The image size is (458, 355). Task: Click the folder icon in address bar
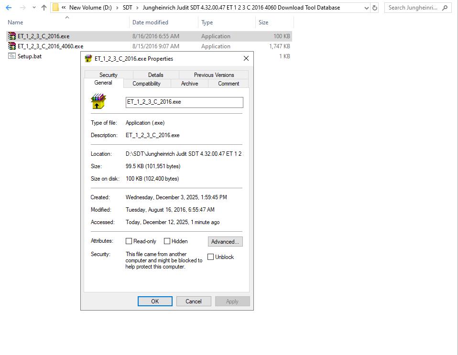55,8
